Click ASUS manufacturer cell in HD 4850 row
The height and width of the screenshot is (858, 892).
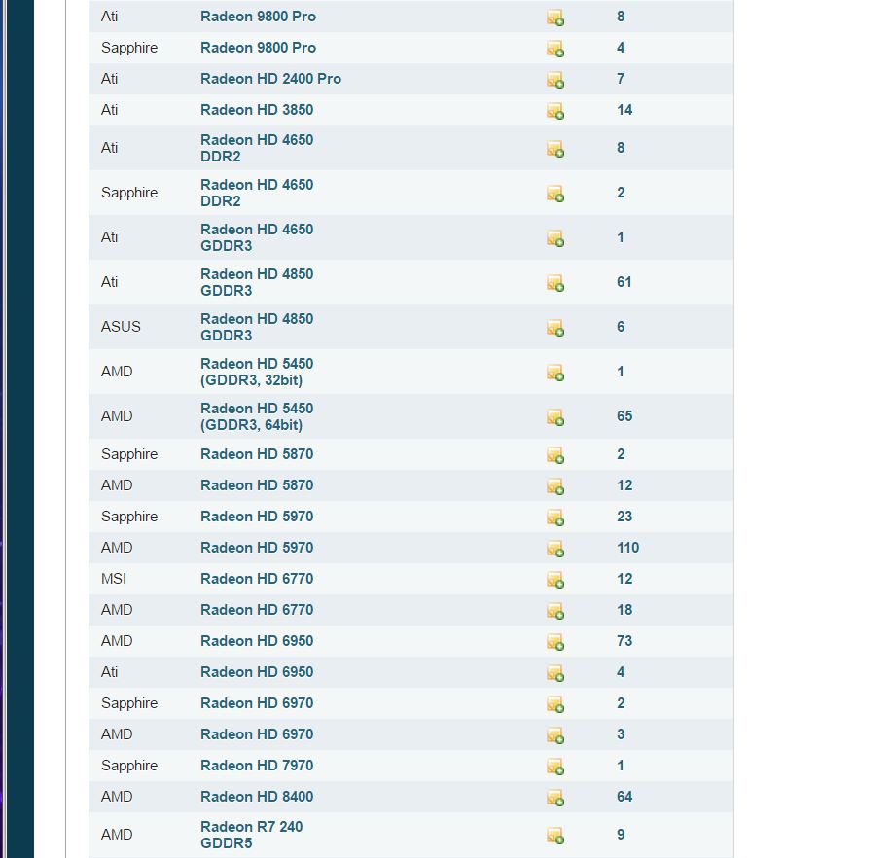click(x=121, y=327)
